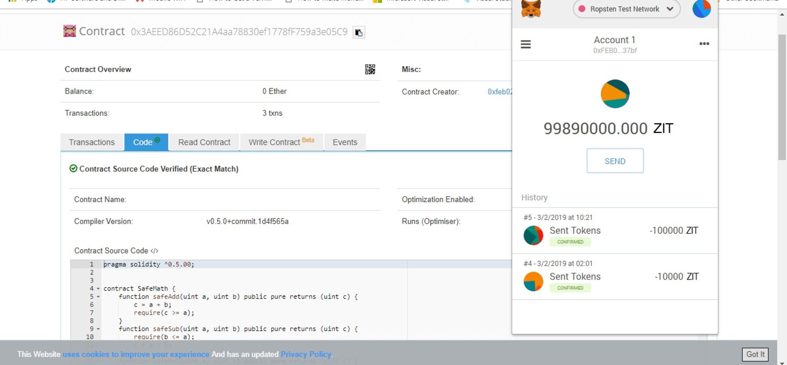Open the Privacy Policy link

coord(305,354)
